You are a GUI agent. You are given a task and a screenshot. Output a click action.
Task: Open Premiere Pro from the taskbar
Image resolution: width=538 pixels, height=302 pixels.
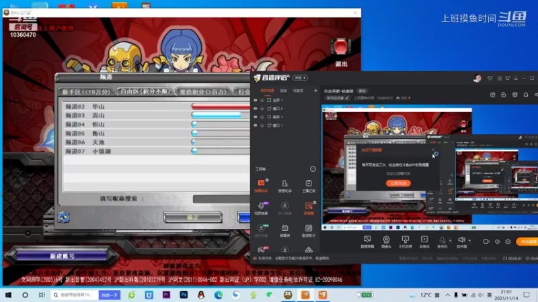[166, 295]
